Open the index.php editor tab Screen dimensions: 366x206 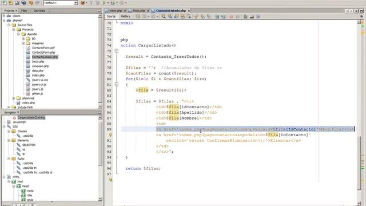point(116,11)
